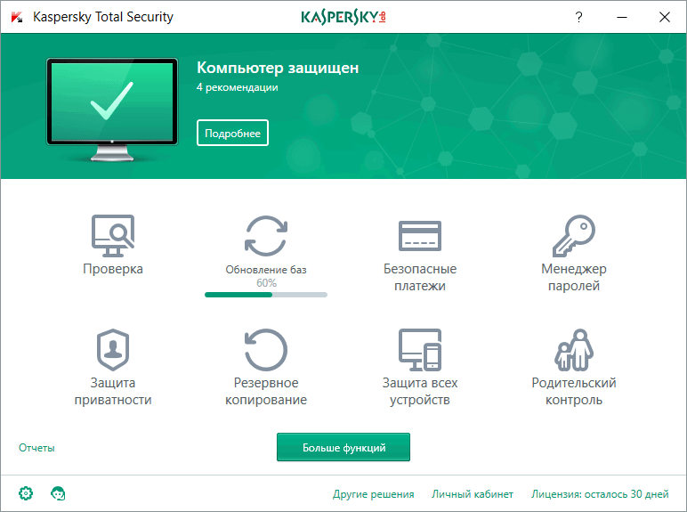Launch Менеджер паролей via the key icon
The image size is (687, 512).
(x=573, y=235)
